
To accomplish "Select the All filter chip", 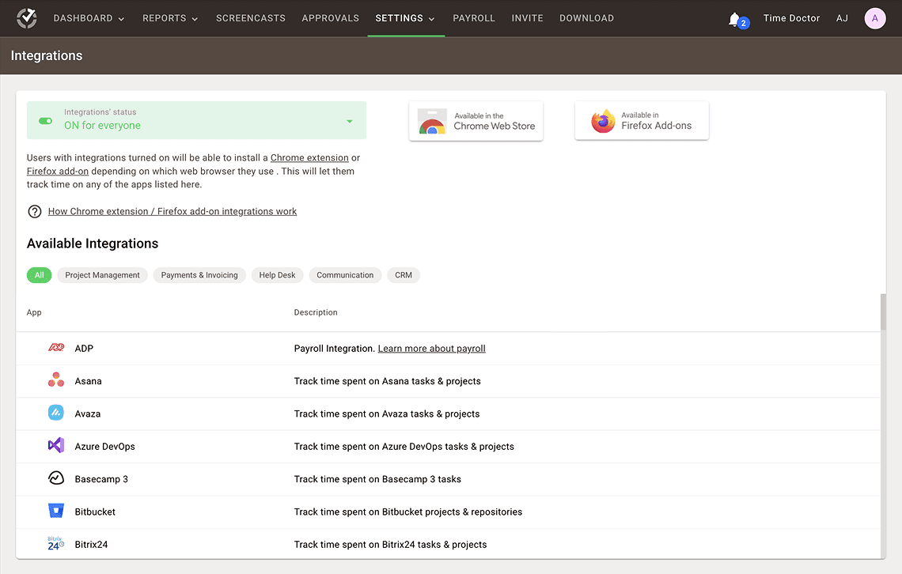I will point(39,275).
